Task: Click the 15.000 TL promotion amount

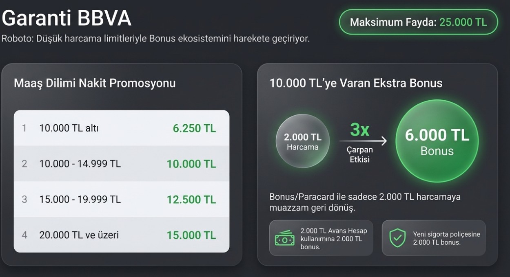Action: pyautogui.click(x=191, y=235)
